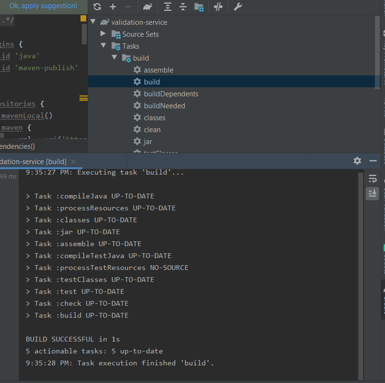Open the editor gutter hamburger menu
The height and width of the screenshot is (383, 385).
click(83, 98)
